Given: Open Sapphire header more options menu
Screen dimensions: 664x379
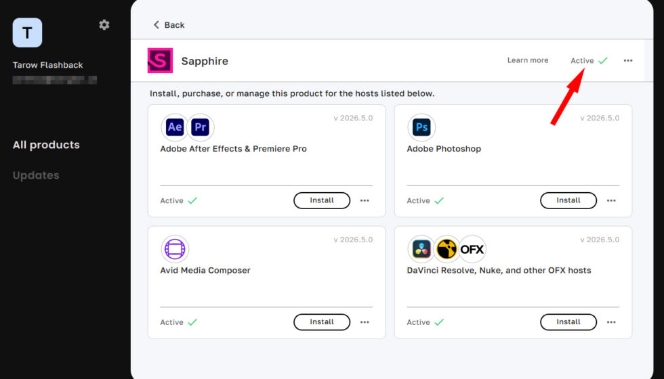Looking at the screenshot, I should click(628, 60).
